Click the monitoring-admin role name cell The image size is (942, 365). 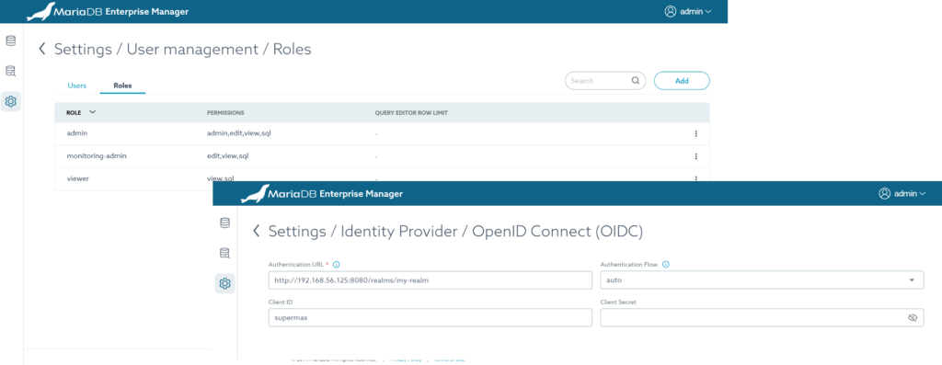(96, 156)
